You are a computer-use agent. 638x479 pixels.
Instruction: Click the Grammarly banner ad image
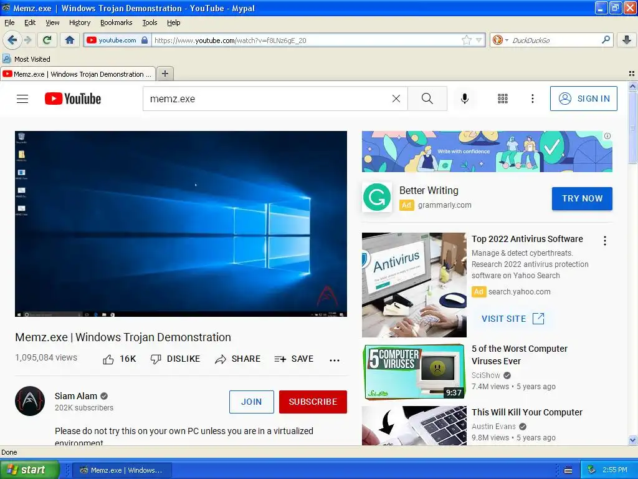click(x=487, y=152)
